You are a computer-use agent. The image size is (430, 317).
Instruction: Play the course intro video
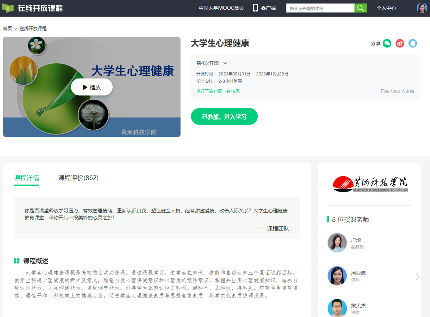[x=92, y=87]
